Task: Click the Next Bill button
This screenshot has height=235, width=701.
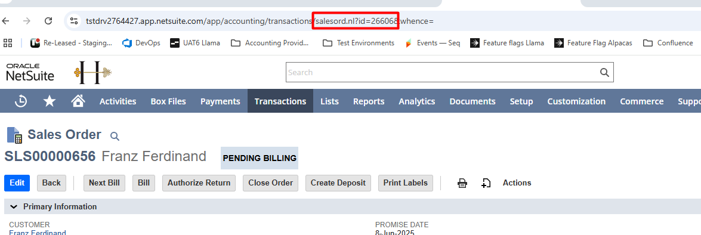Action: pos(104,183)
